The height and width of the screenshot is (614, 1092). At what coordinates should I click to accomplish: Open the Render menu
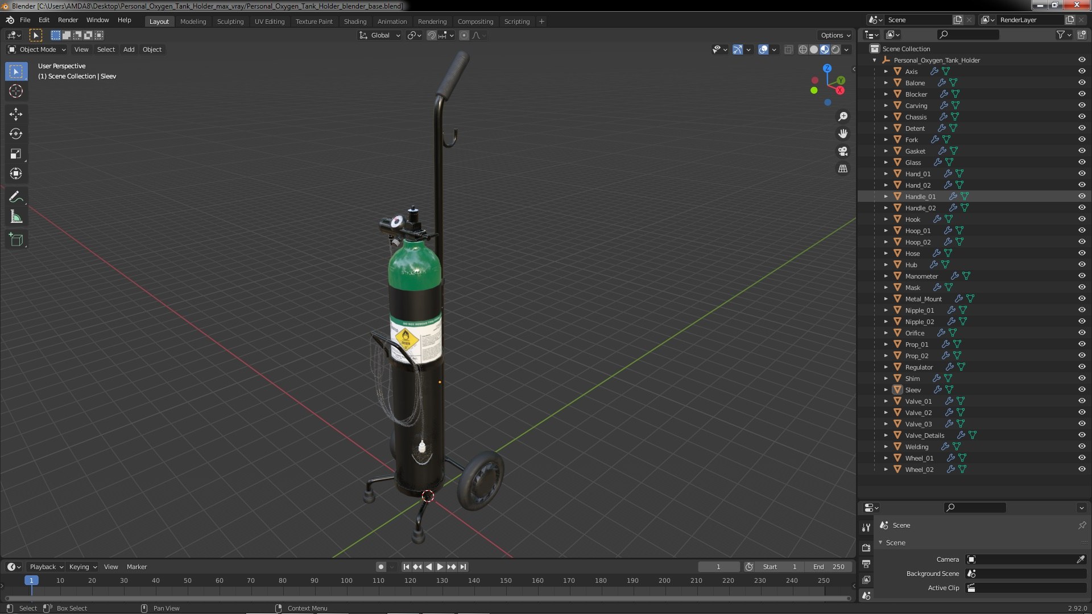[68, 20]
